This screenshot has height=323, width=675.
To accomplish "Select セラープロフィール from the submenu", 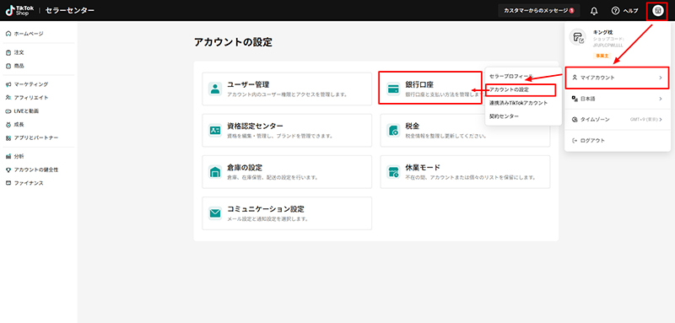I will (510, 76).
